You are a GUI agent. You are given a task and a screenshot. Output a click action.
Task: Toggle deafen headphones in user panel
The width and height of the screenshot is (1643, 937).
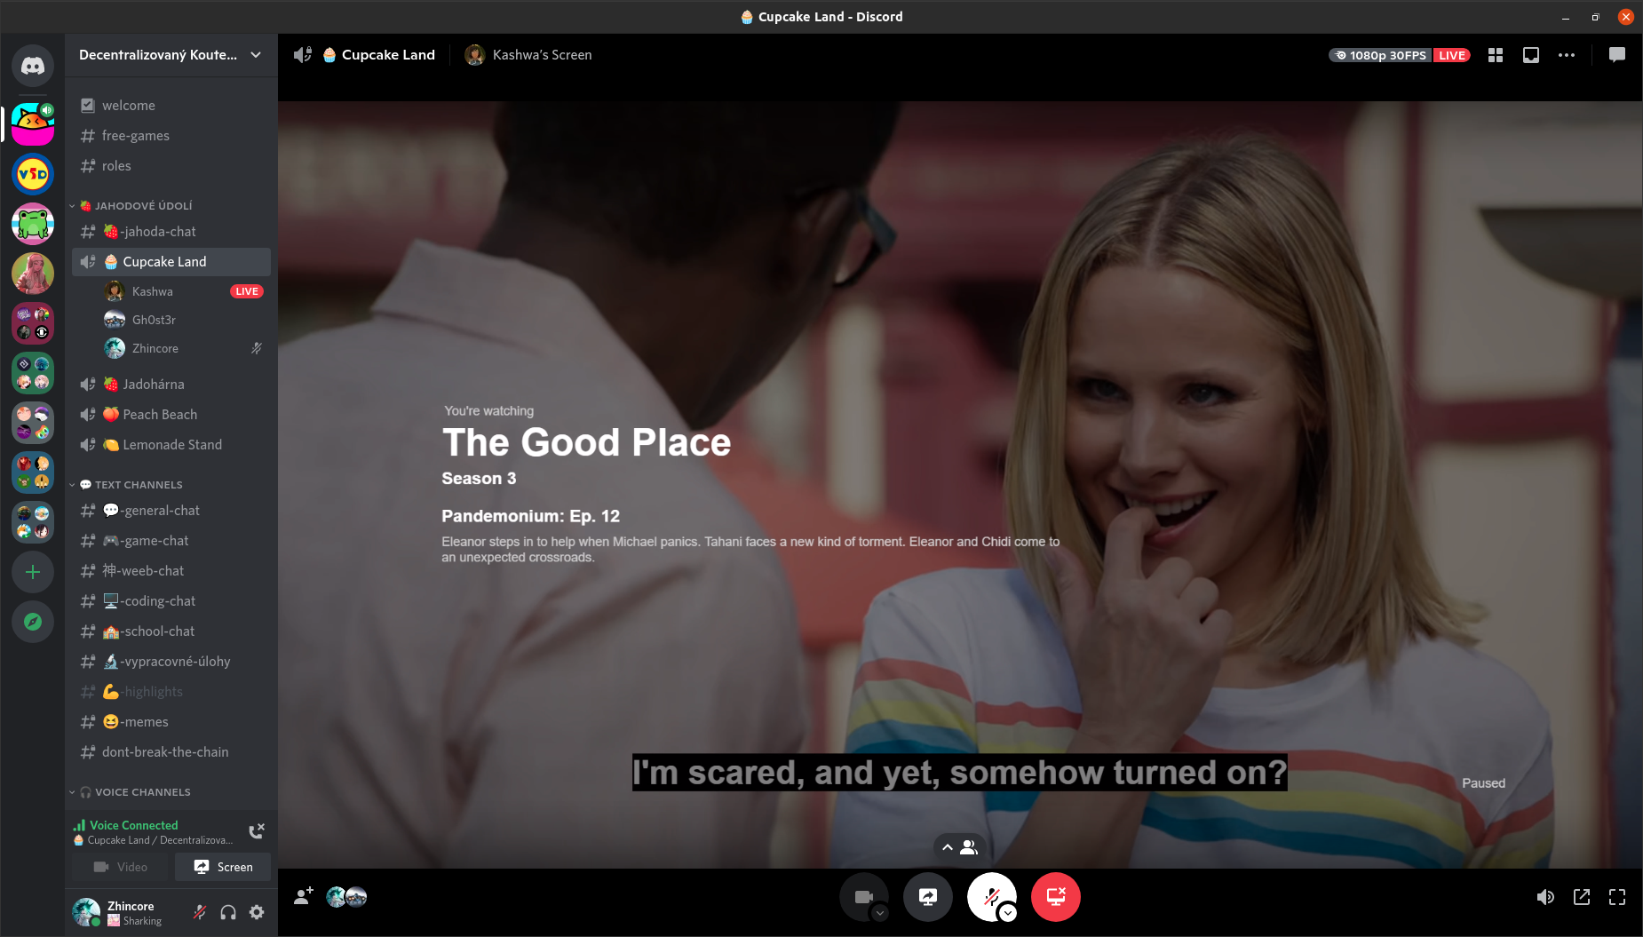[x=228, y=912]
